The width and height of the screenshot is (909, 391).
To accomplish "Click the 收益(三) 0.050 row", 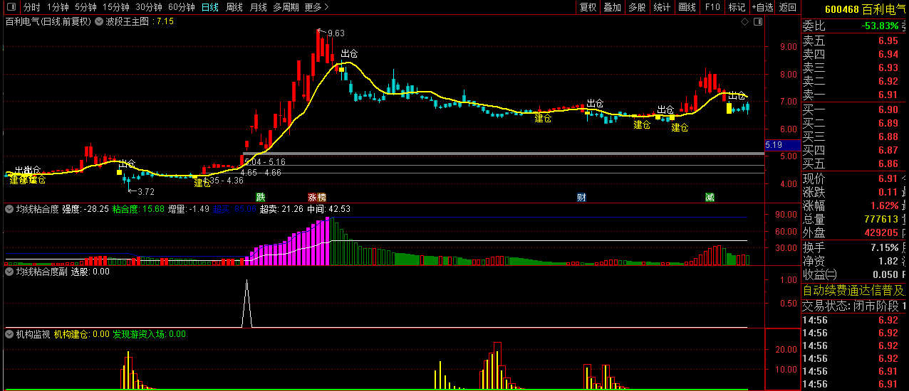I will point(855,274).
